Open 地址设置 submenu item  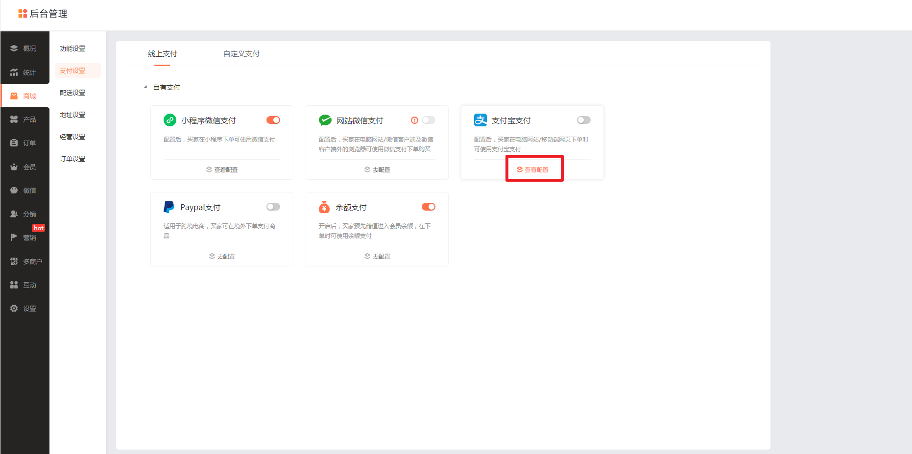coord(72,115)
